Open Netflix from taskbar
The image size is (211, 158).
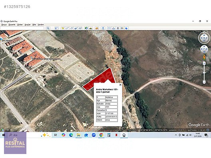[116, 135]
